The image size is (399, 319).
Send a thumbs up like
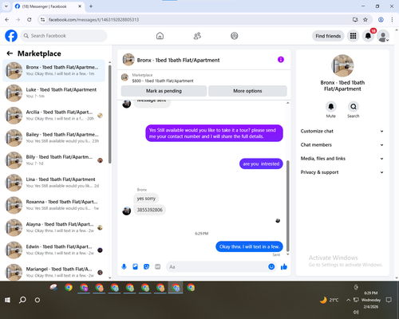(284, 266)
